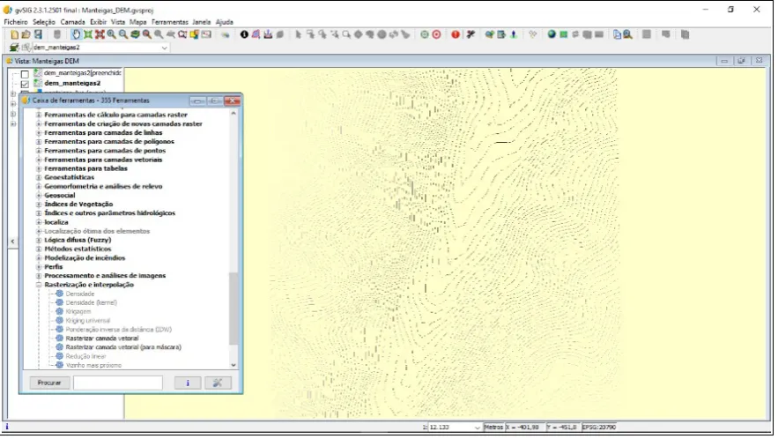Screen dimensions: 778x439
Task: Open the Camada menu
Action: (x=72, y=22)
